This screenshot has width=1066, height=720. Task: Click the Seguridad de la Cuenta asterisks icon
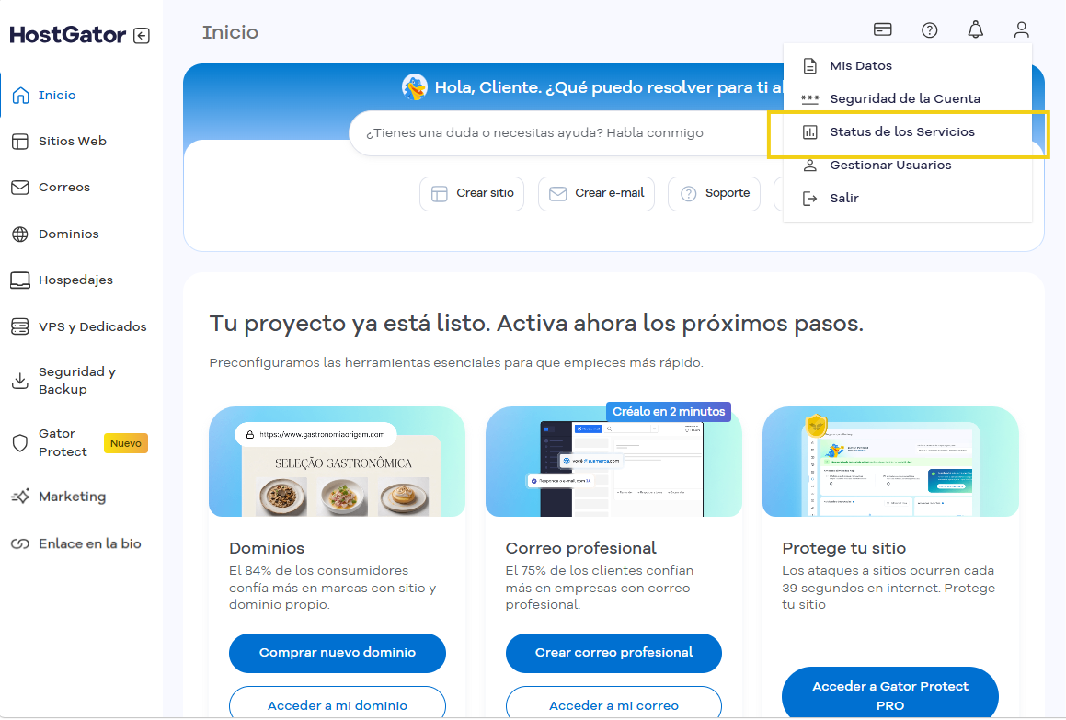coord(809,99)
